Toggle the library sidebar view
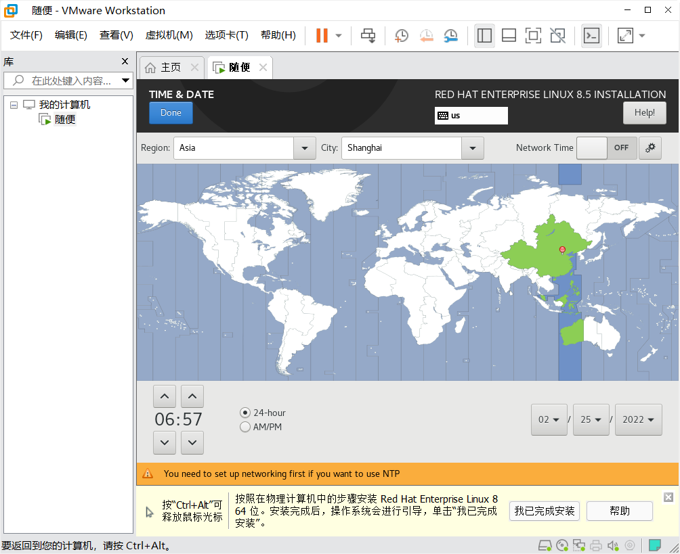 pos(484,36)
